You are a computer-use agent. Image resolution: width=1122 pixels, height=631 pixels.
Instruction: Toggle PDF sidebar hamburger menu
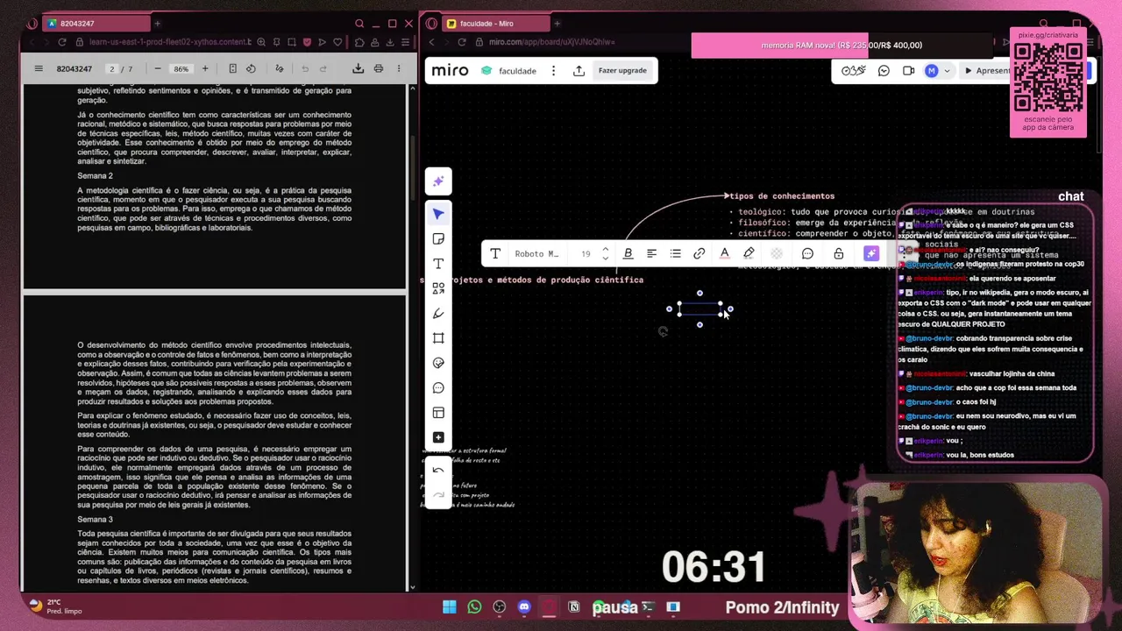[x=39, y=68]
